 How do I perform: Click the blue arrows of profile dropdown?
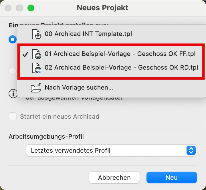tap(191, 150)
